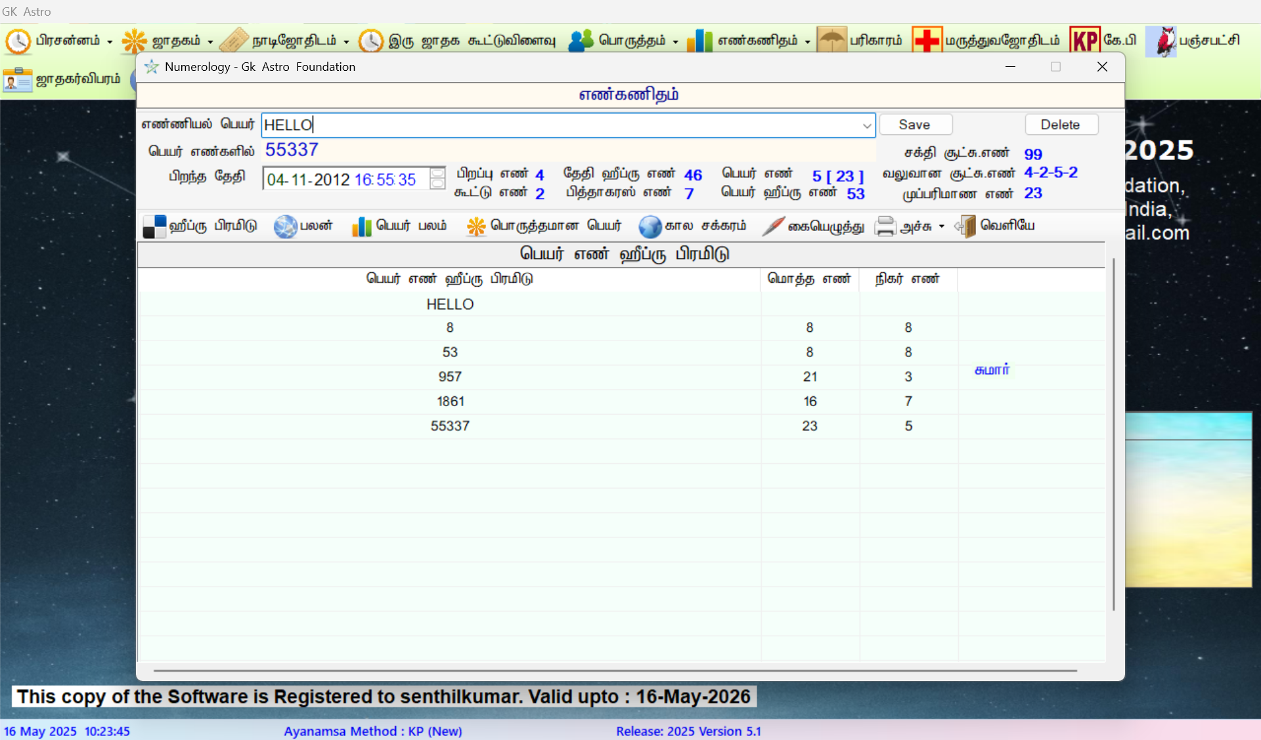Decrease birth date with spinner down
Image resolution: width=1261 pixels, height=740 pixels.
[x=437, y=184]
